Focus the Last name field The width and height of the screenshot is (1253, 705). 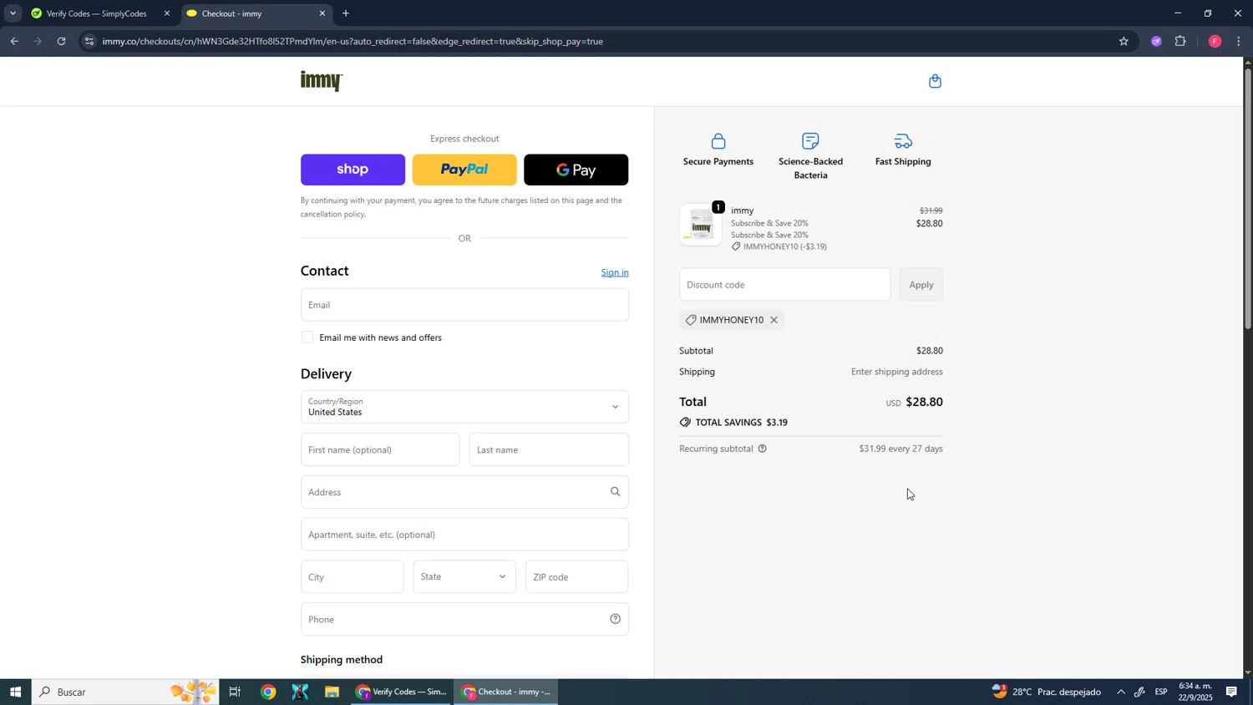pos(549,449)
